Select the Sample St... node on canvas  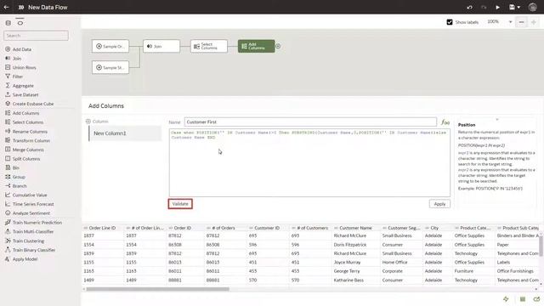110,67
